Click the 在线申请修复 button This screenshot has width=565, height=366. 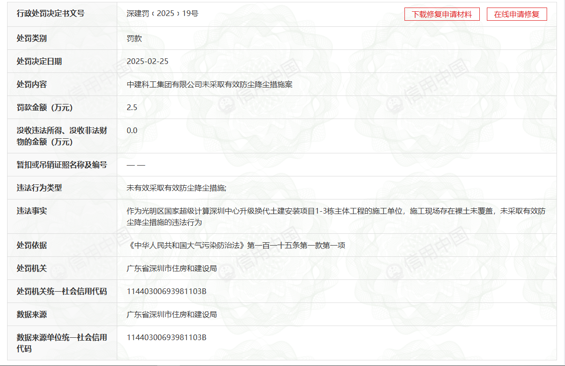click(517, 14)
